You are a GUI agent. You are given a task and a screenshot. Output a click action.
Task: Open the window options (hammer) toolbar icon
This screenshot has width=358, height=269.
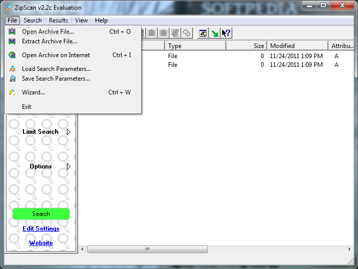[203, 33]
